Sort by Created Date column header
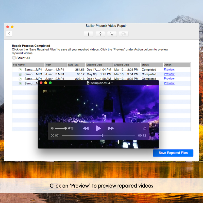Image resolution: width=203 pixels, height=203 pixels. (127, 65)
